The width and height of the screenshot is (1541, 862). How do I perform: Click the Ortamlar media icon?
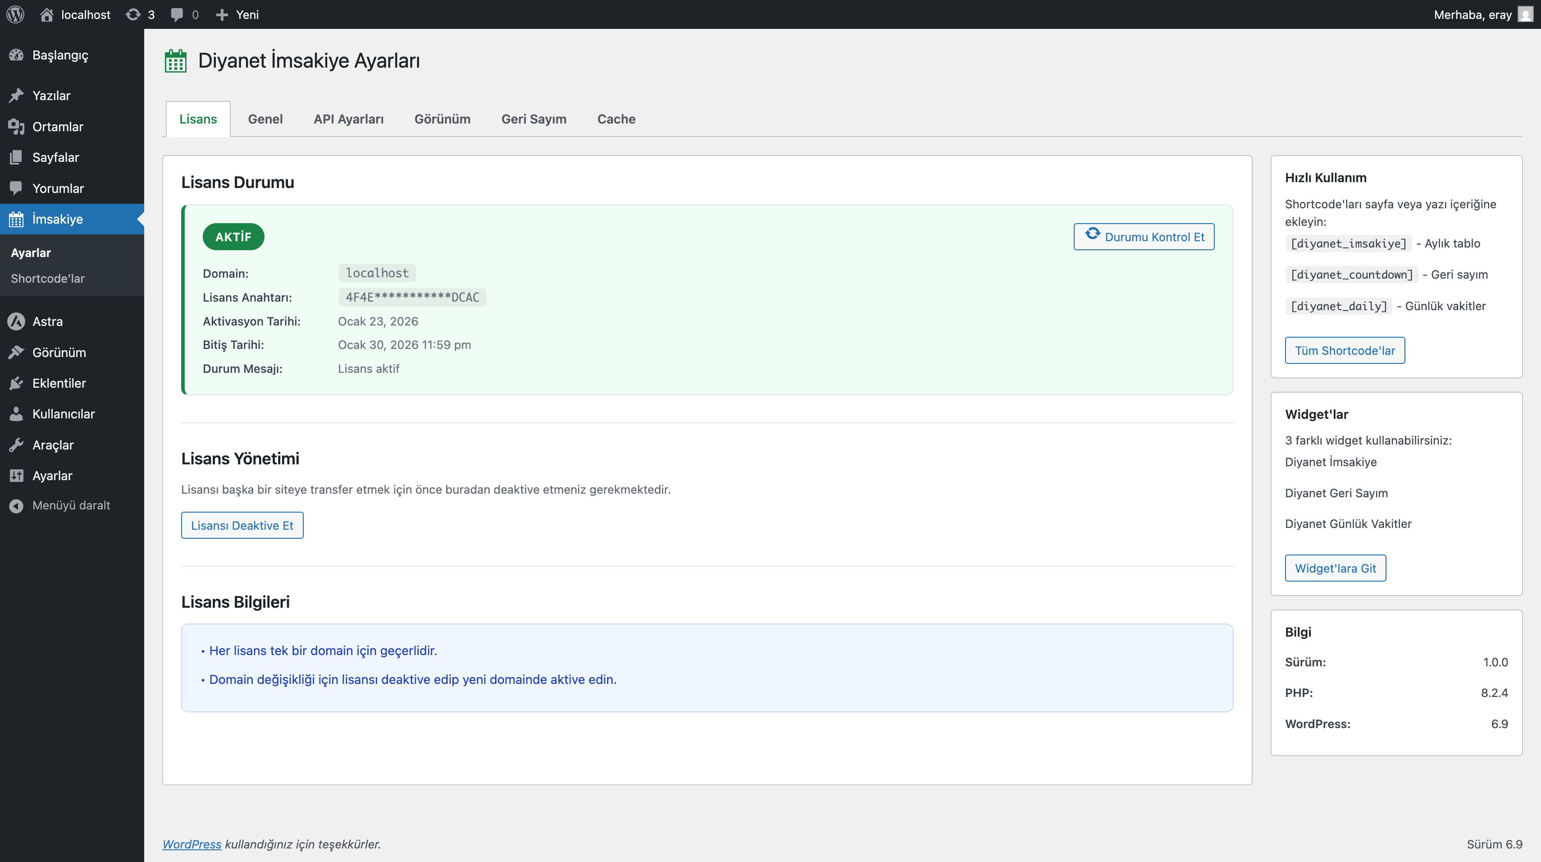16,126
